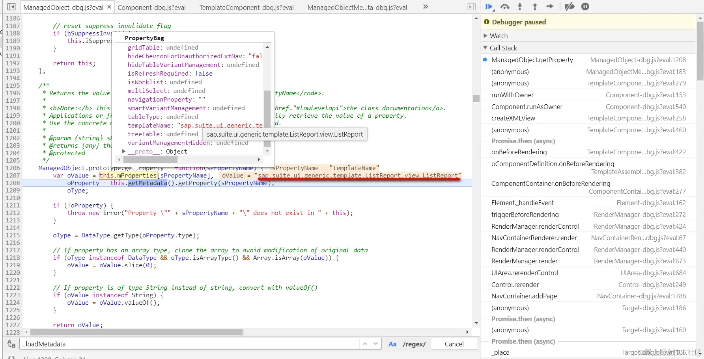This screenshot has height=359, width=704.
Task: Set breakpoint on line 1207
Action: [x=13, y=176]
